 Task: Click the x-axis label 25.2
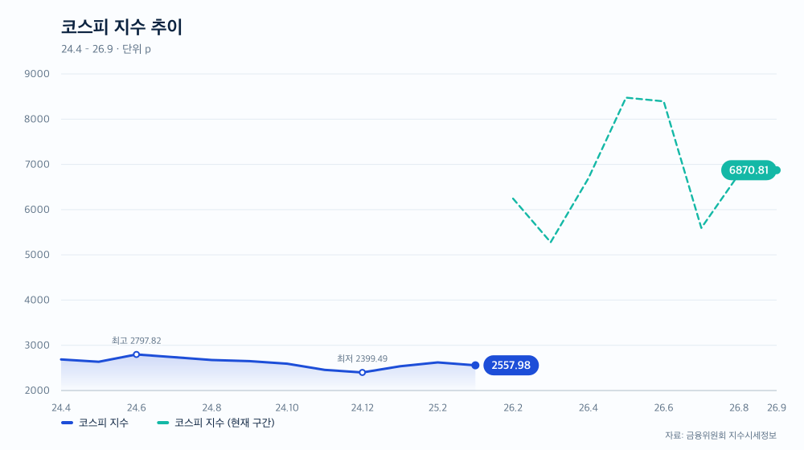(x=438, y=408)
